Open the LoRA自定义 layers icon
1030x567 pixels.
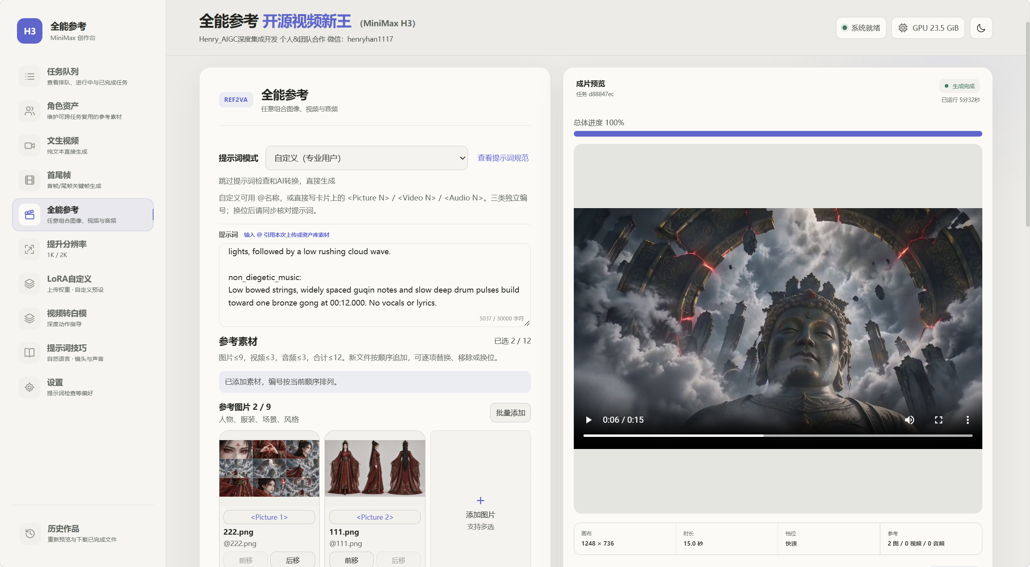click(29, 284)
